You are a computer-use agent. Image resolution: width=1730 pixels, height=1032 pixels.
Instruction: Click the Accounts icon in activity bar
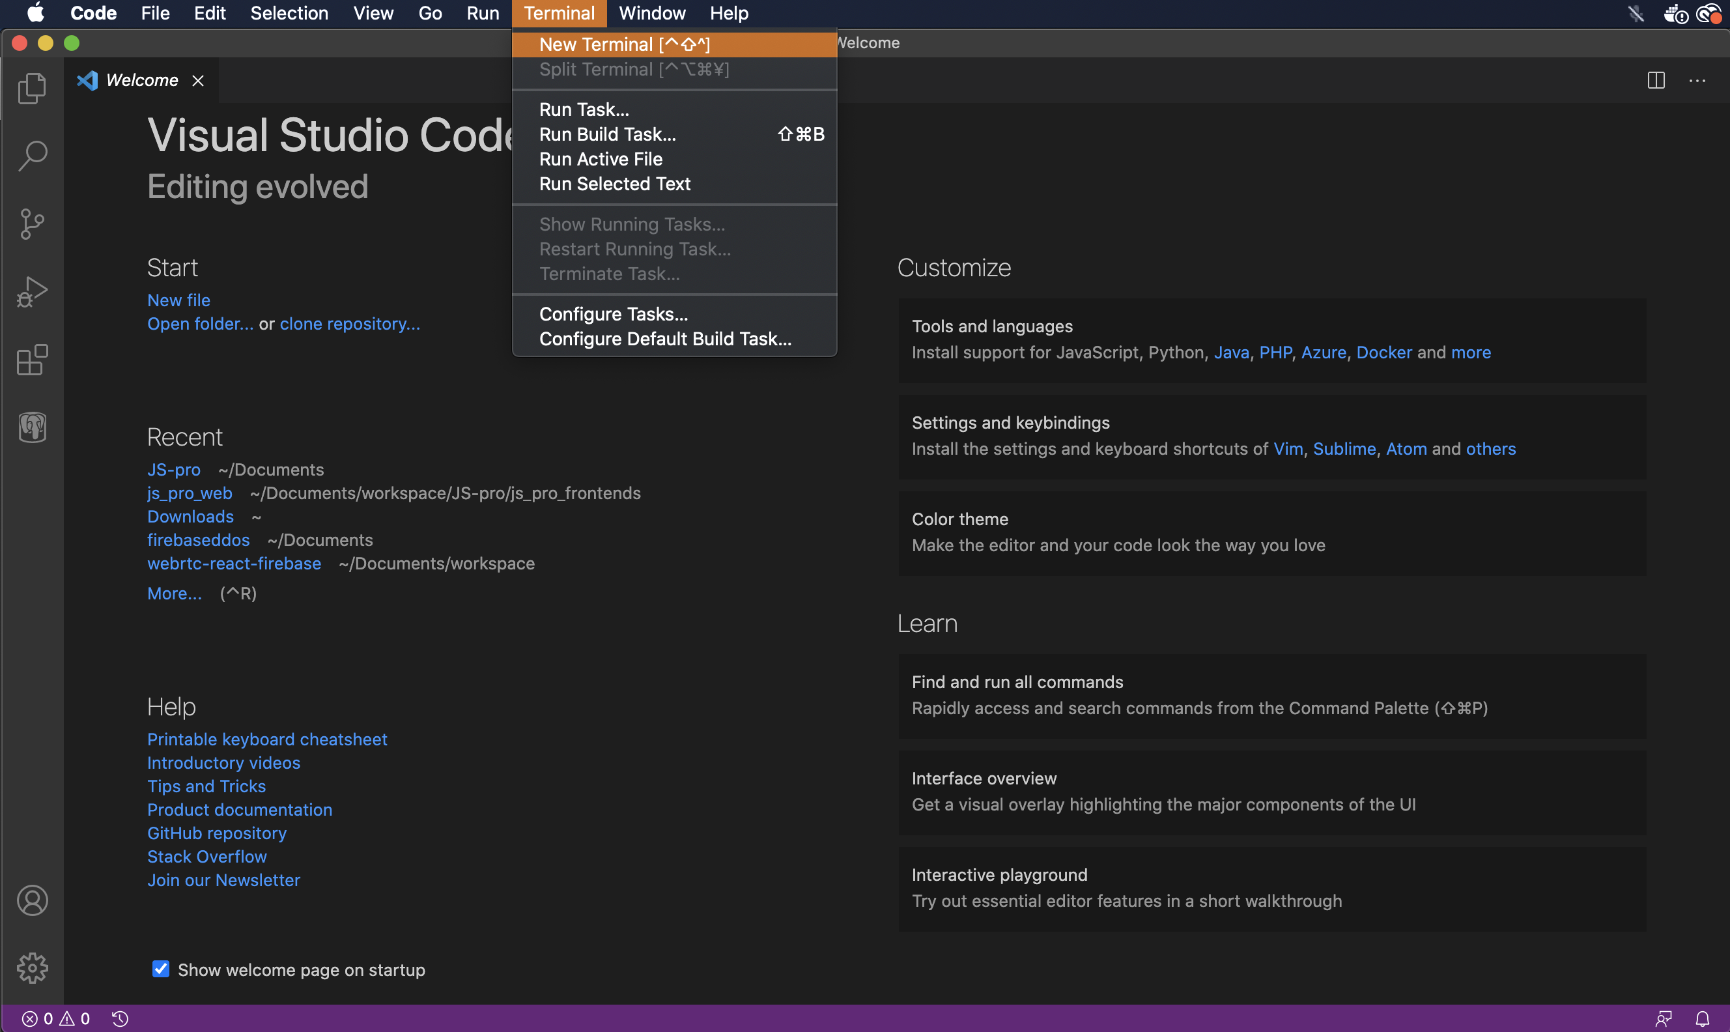coord(32,900)
